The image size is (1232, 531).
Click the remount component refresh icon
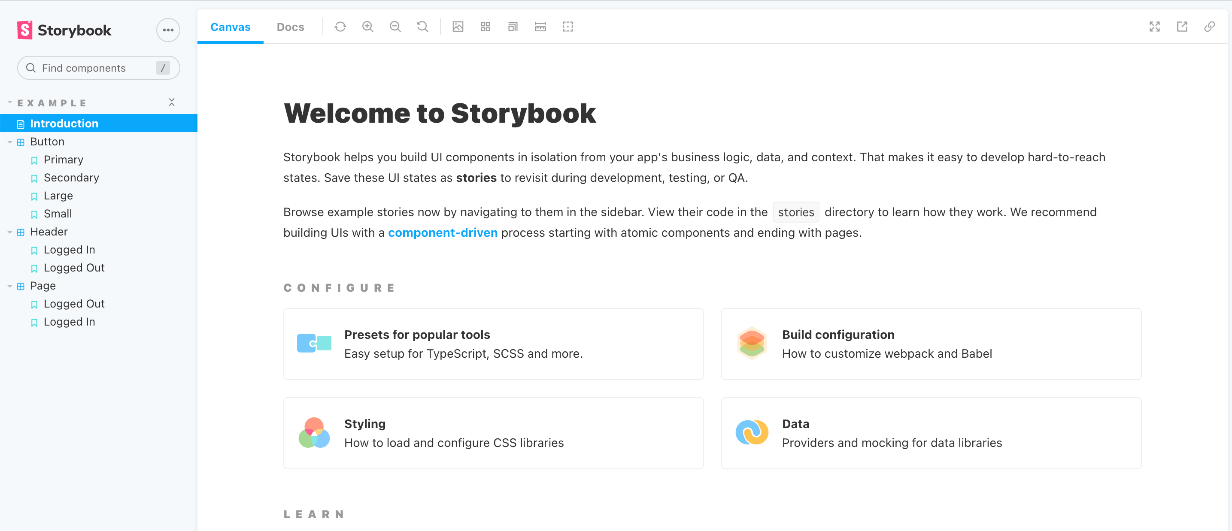340,27
